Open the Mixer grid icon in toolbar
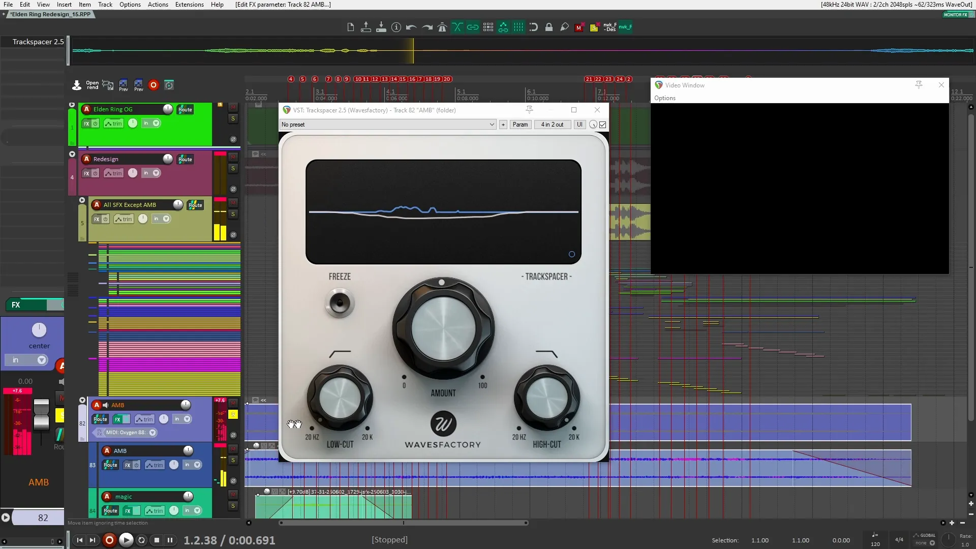The width and height of the screenshot is (976, 549). pos(488,27)
